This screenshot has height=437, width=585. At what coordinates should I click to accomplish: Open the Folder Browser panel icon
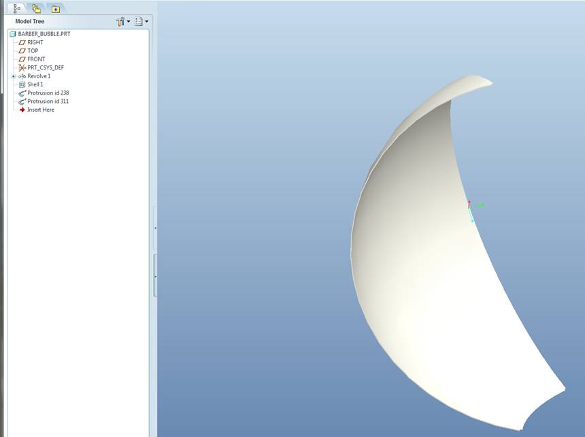[35, 8]
